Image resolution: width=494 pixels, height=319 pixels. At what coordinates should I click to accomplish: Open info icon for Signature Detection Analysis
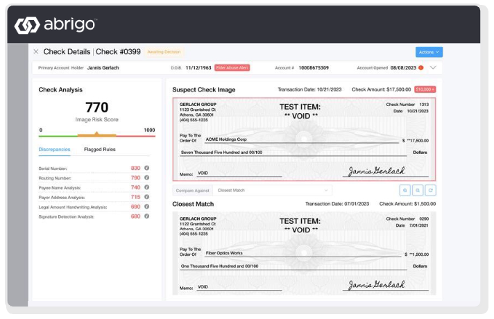(x=147, y=216)
